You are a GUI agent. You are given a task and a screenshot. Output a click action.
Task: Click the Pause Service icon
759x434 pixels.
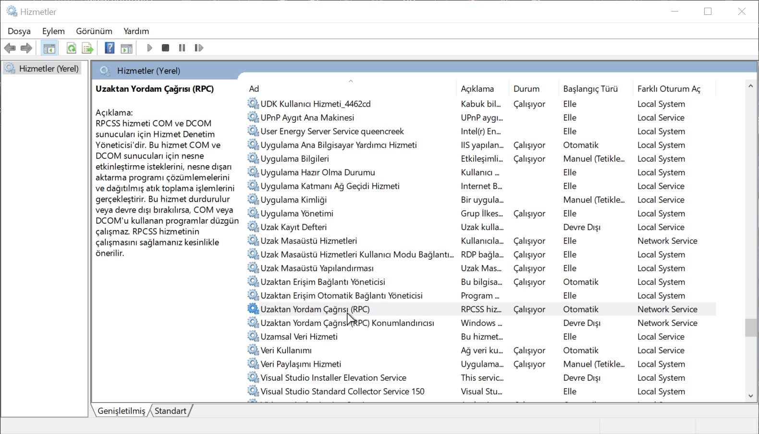click(182, 48)
